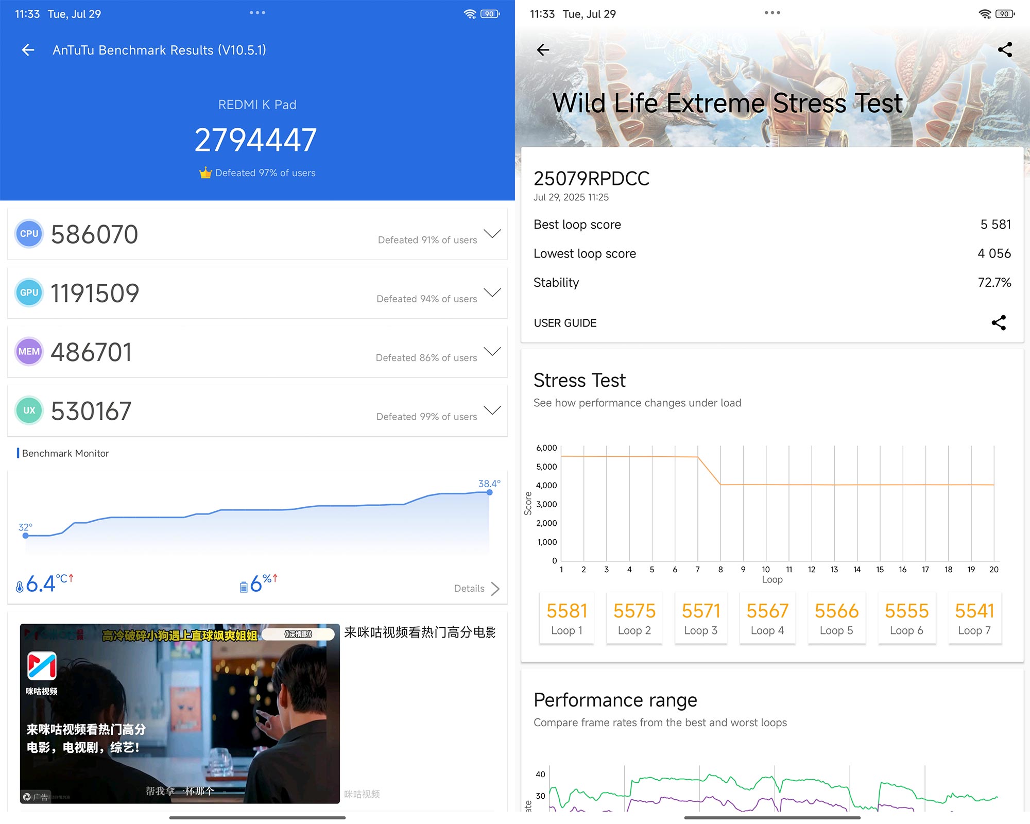Tap the CPU score badge icon
Viewport: 1030px width, 824px height.
[29, 234]
